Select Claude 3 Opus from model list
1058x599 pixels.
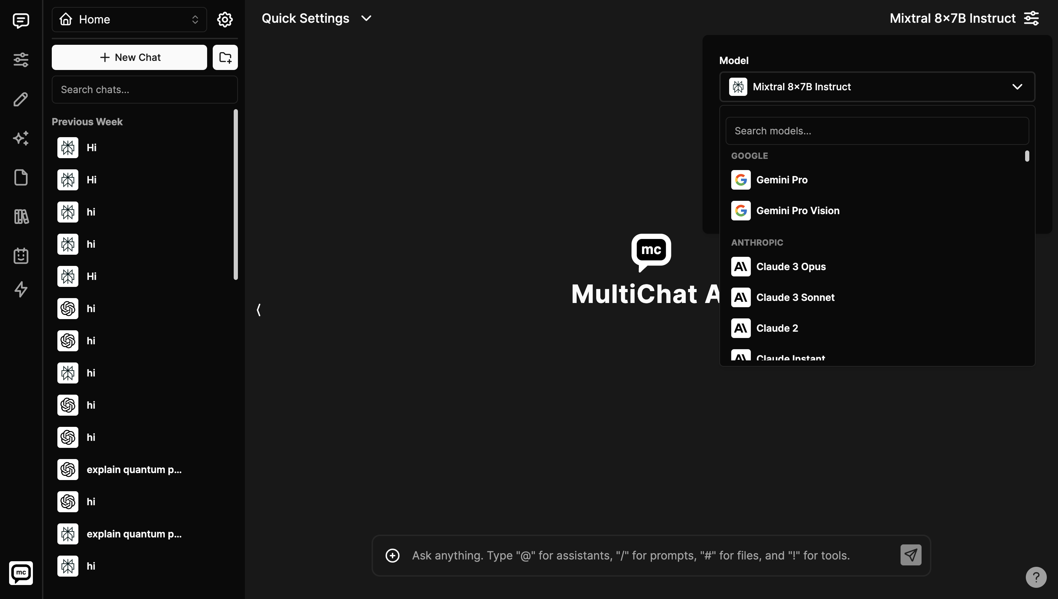click(x=790, y=267)
